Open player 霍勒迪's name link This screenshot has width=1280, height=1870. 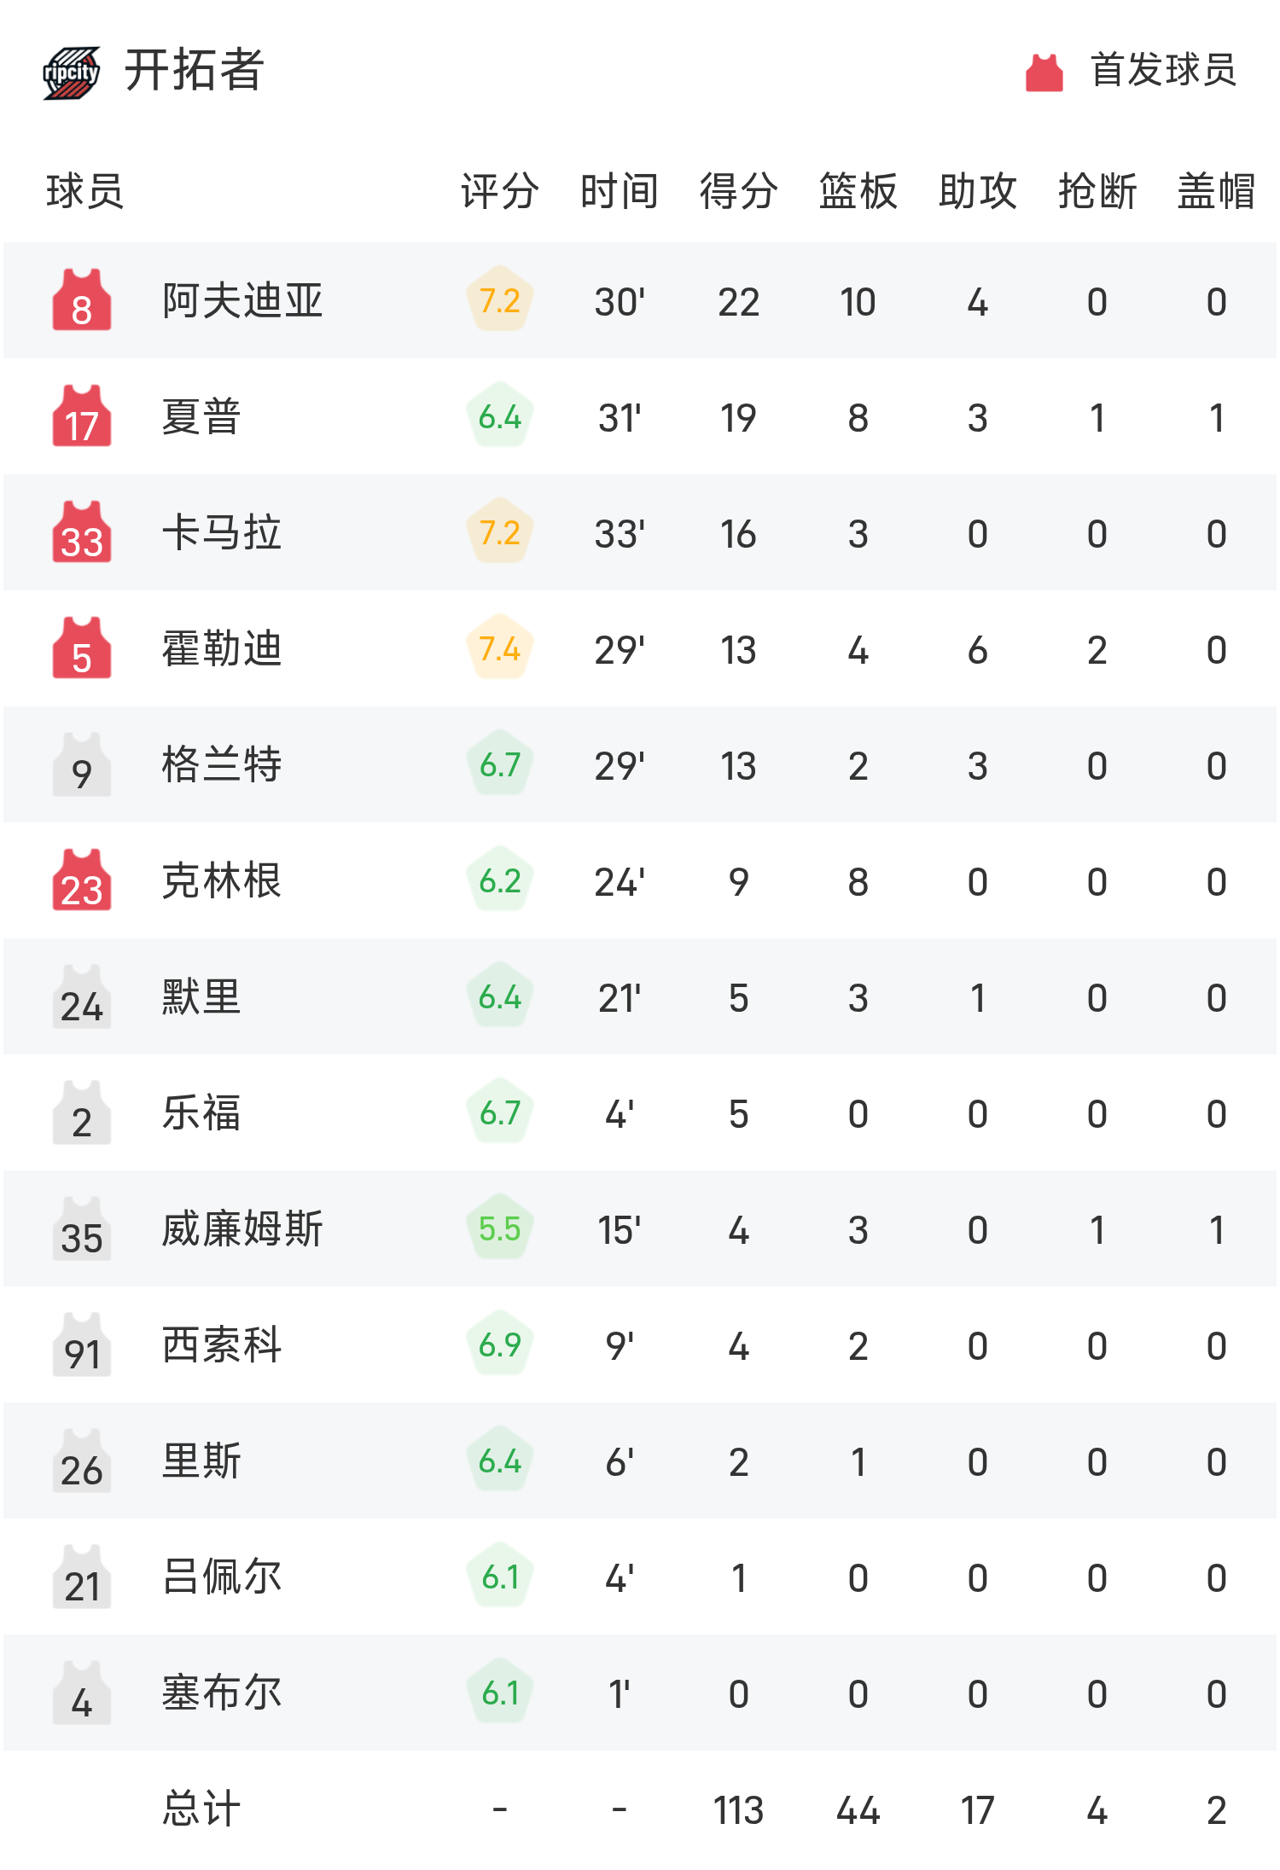click(x=222, y=648)
